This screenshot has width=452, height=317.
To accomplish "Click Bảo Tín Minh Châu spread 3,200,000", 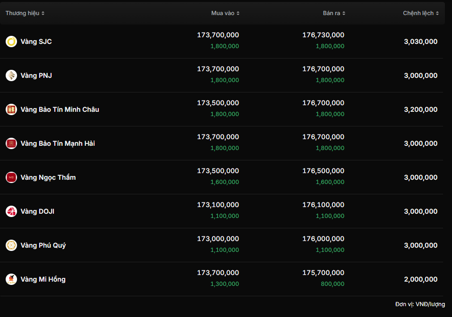I will (420, 109).
